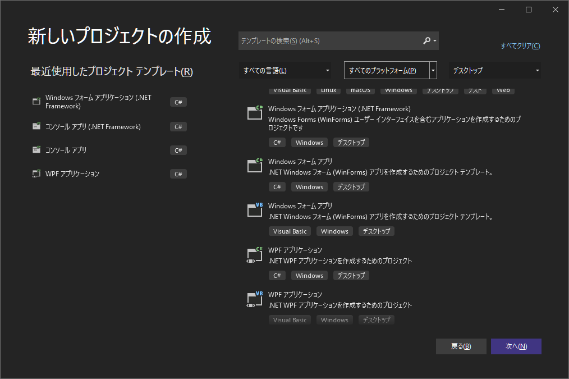Viewport: 569px width, 379px height.
Task: Select the Visual Basic Windows フォーム アプリ title
Action: 300,206
